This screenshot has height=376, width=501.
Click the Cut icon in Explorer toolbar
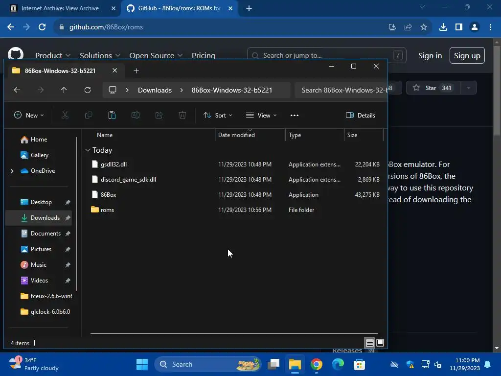click(65, 116)
